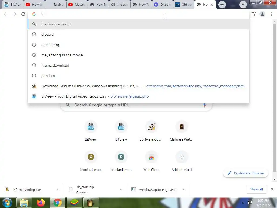Open the first BitView shortcut
Image resolution: width=277 pixels, height=208 pixels.
point(91,131)
